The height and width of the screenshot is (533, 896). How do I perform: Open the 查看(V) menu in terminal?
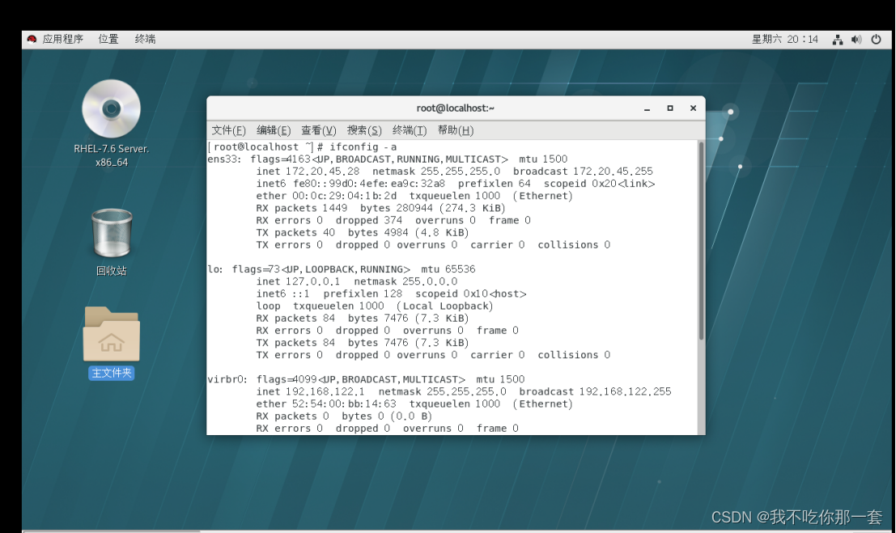coord(319,130)
